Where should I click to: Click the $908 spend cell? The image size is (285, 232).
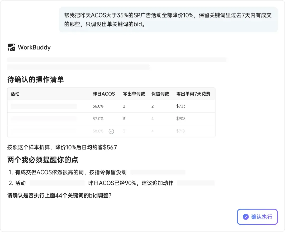[x=181, y=119]
